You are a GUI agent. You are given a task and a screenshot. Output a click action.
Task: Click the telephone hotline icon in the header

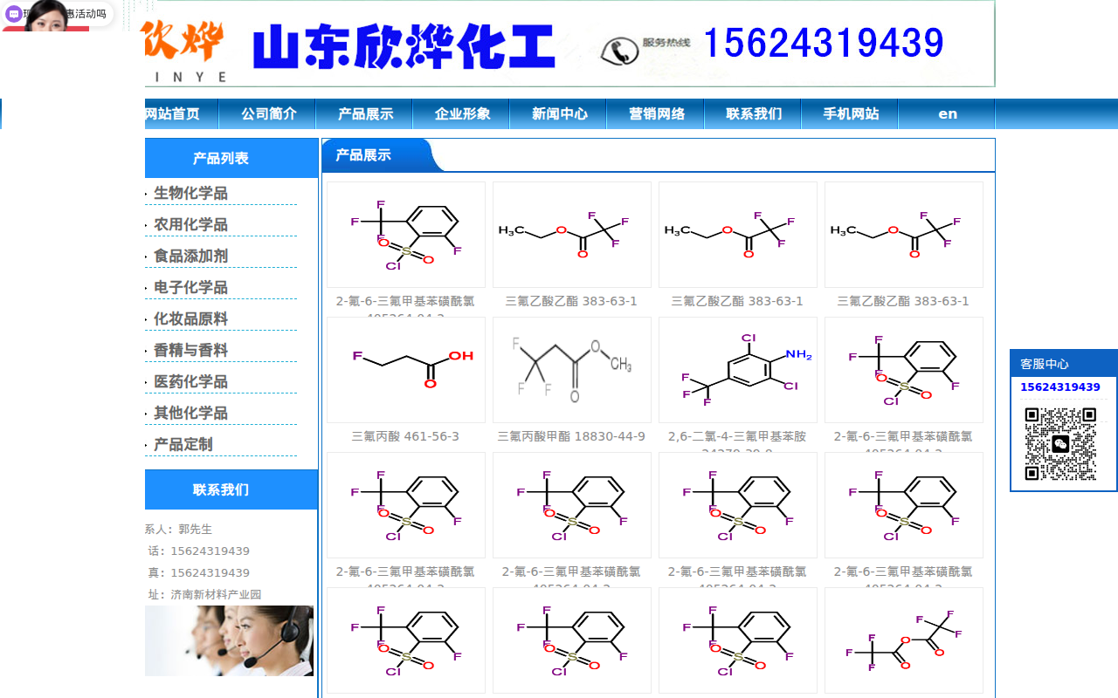point(620,51)
